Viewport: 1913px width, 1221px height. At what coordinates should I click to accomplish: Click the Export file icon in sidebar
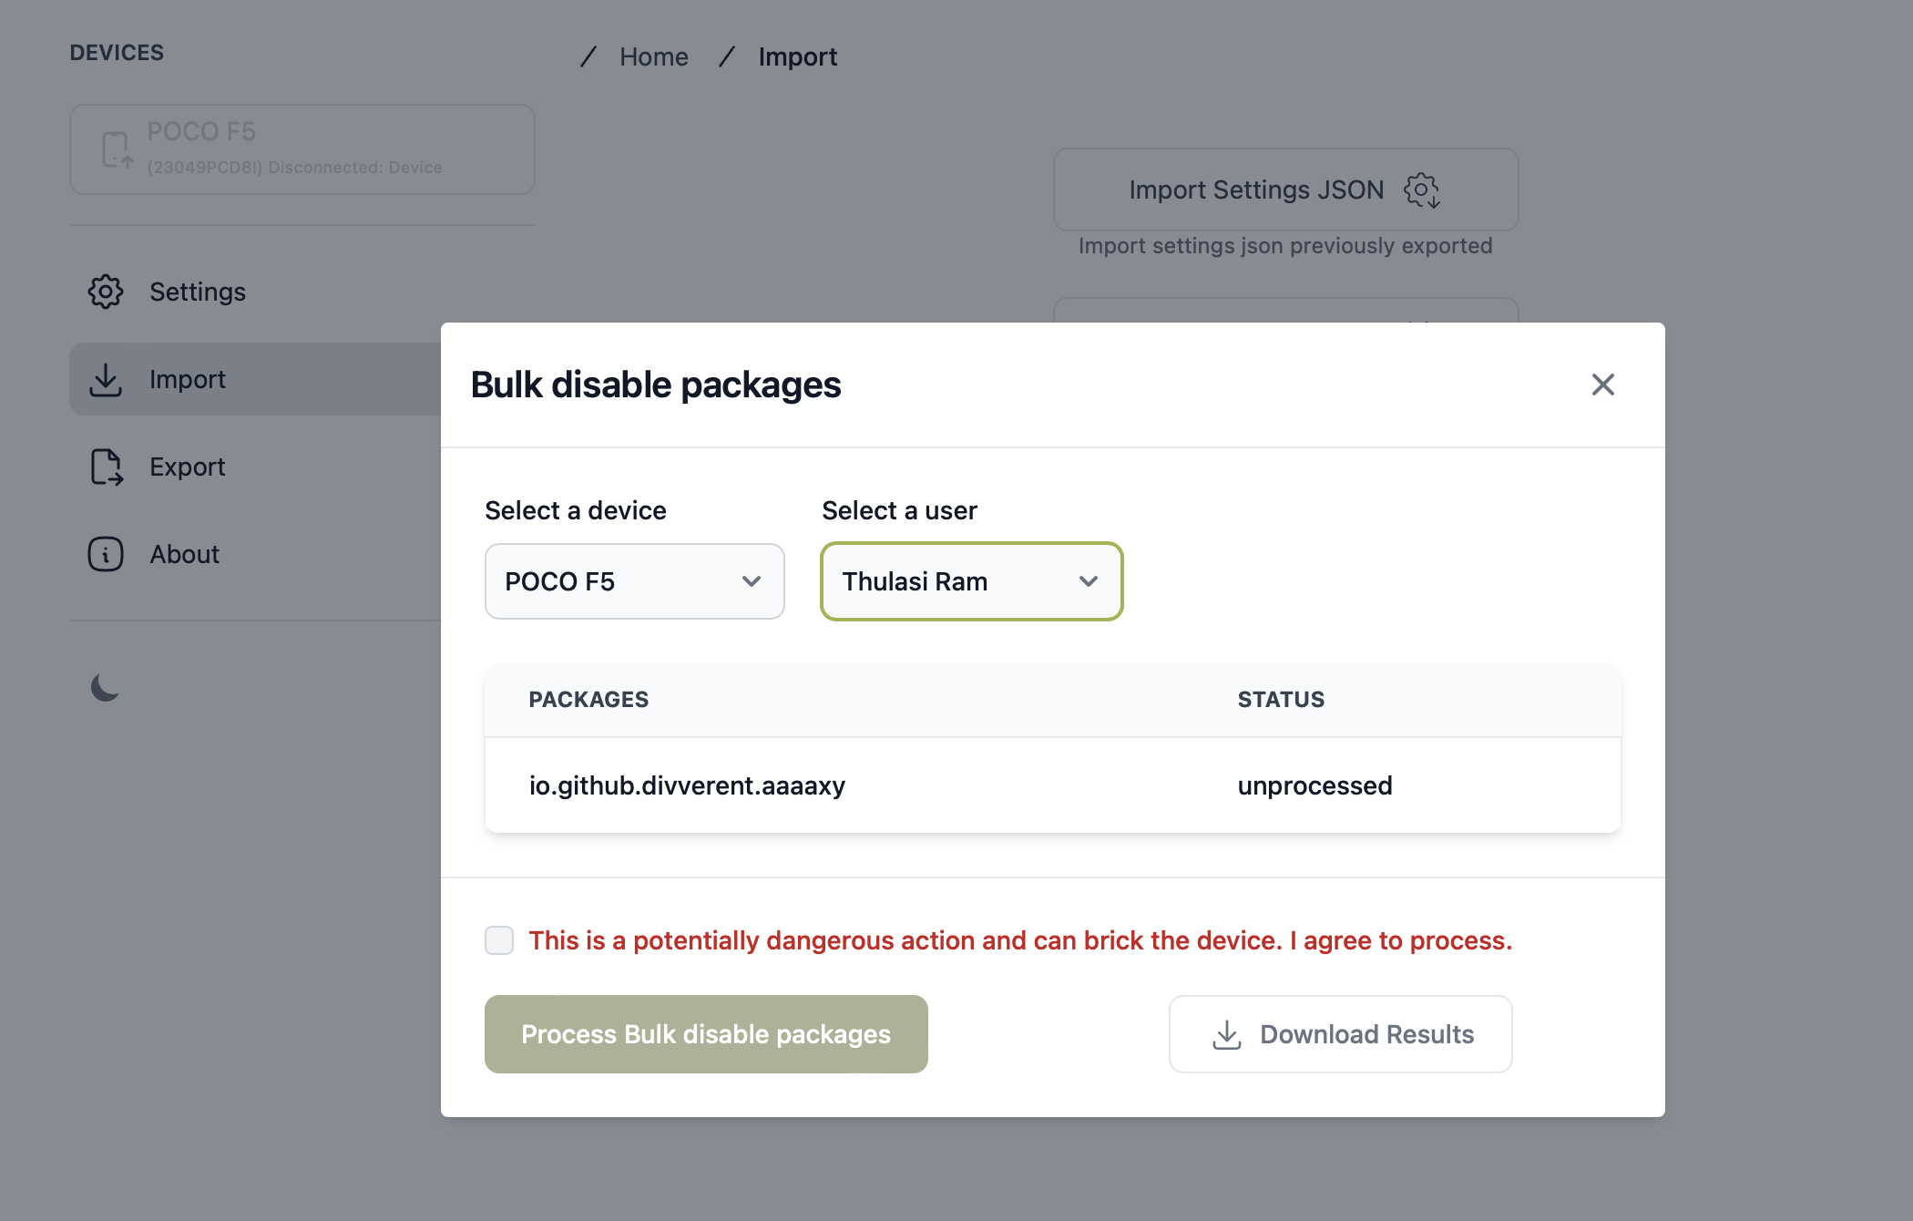(106, 467)
